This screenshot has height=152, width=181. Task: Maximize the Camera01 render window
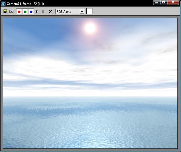[x=164, y=2]
